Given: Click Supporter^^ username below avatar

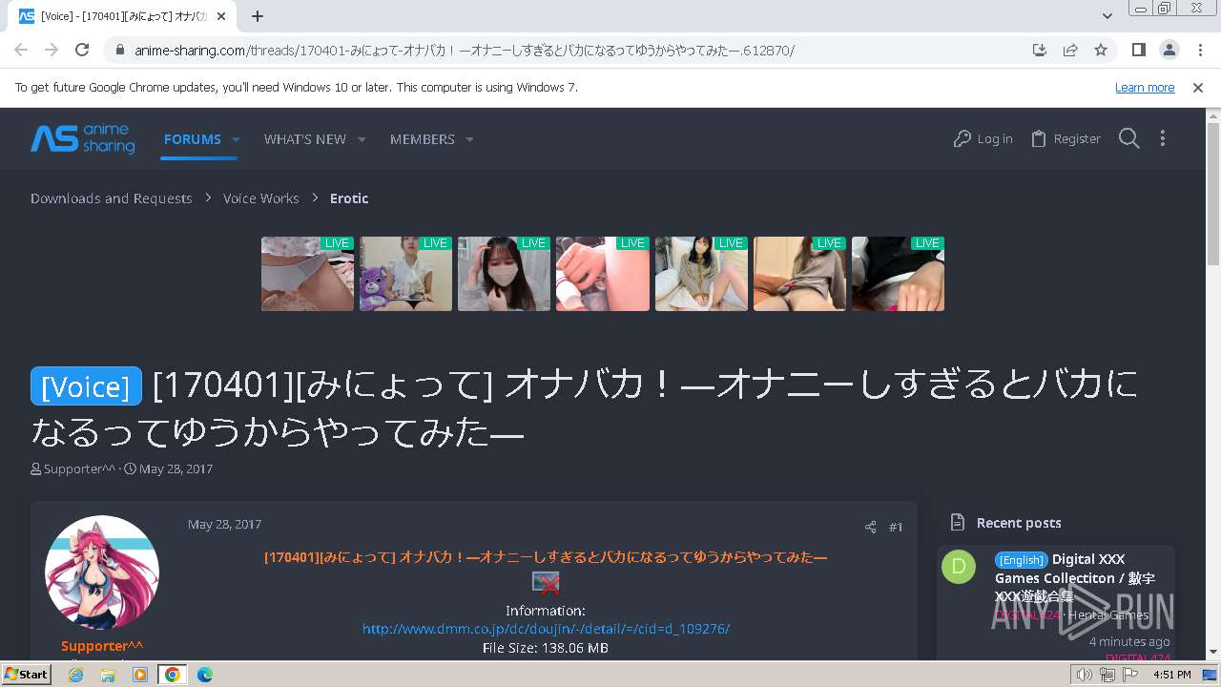Looking at the screenshot, I should [x=102, y=646].
